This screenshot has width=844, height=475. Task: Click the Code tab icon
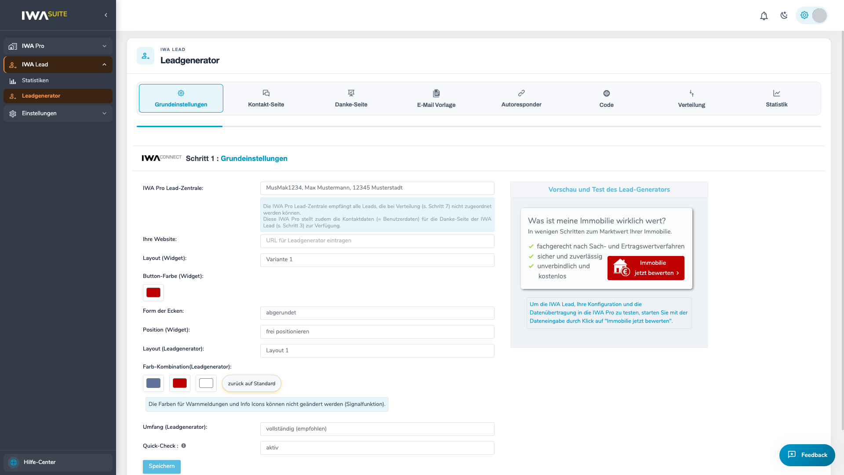coord(607,93)
